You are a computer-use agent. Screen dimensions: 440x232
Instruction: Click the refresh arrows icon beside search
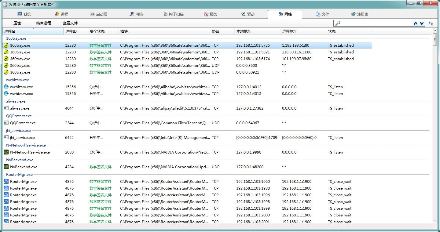coord(431,23)
